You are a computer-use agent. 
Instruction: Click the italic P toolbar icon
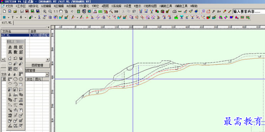pyautogui.click(x=214, y=12)
